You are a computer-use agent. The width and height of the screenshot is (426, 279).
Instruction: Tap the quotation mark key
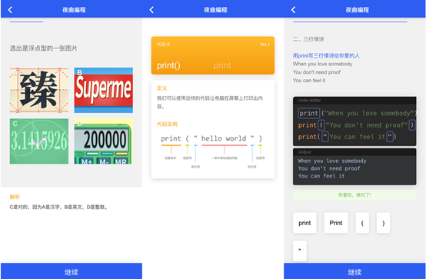coord(300,251)
